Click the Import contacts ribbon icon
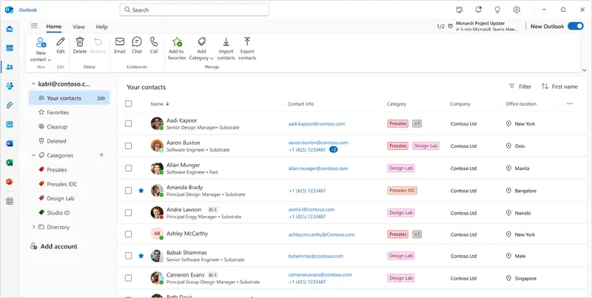Viewport: 592px width, 298px height. 226,43
